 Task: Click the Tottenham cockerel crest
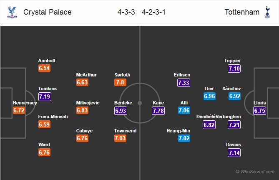pyautogui.click(x=267, y=12)
